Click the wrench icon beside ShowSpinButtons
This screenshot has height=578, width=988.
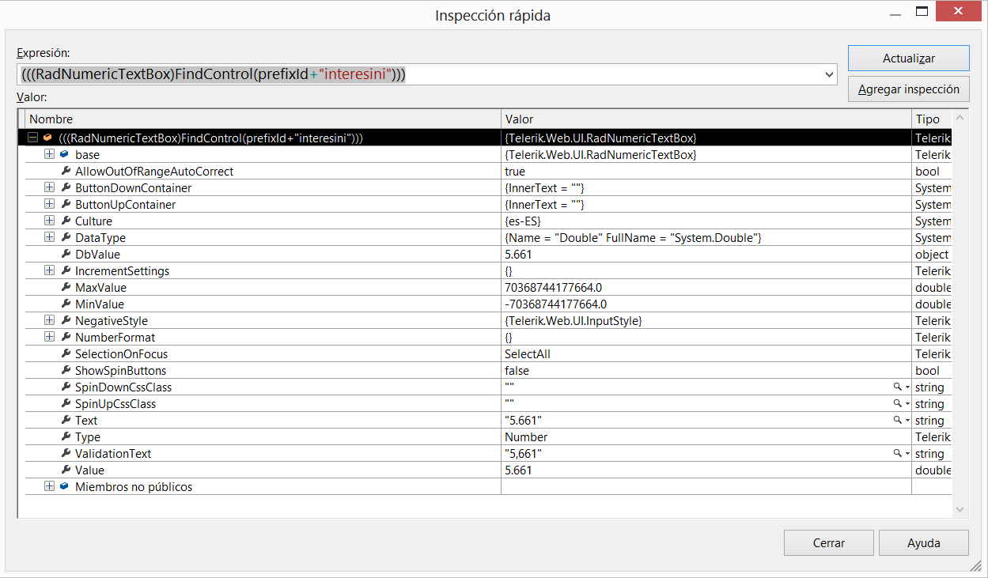tap(66, 370)
